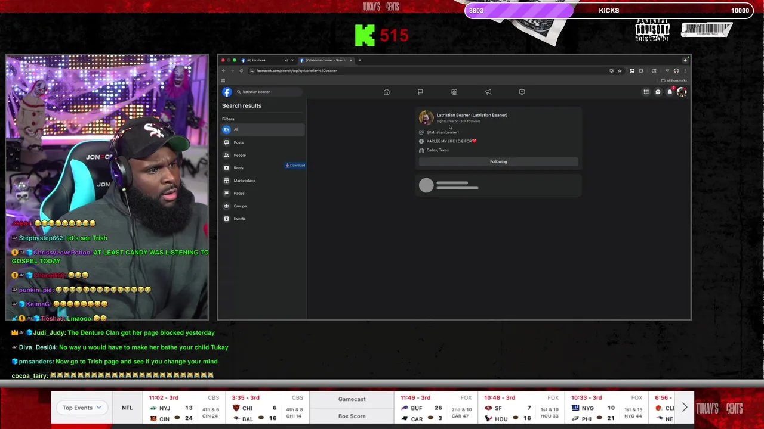Select the All search filter
Viewport: 764px width, 429px height.
(263, 130)
